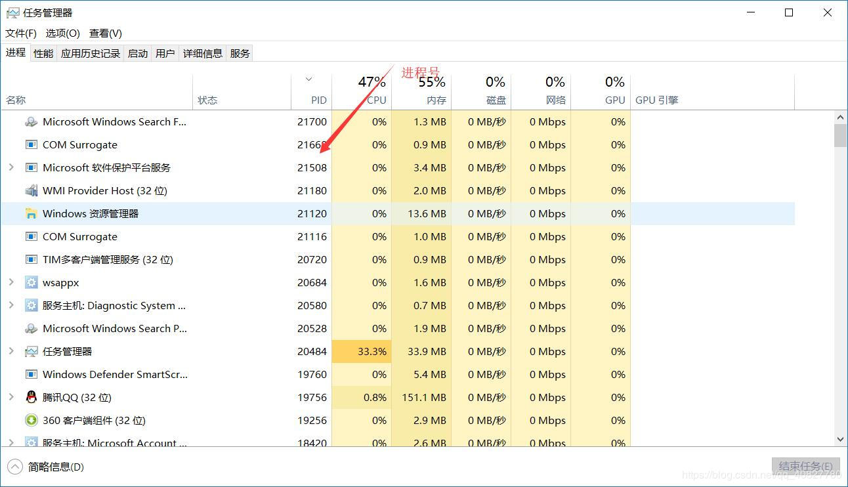Click the 服务主机: Diagnostic System gear icon

click(x=31, y=306)
